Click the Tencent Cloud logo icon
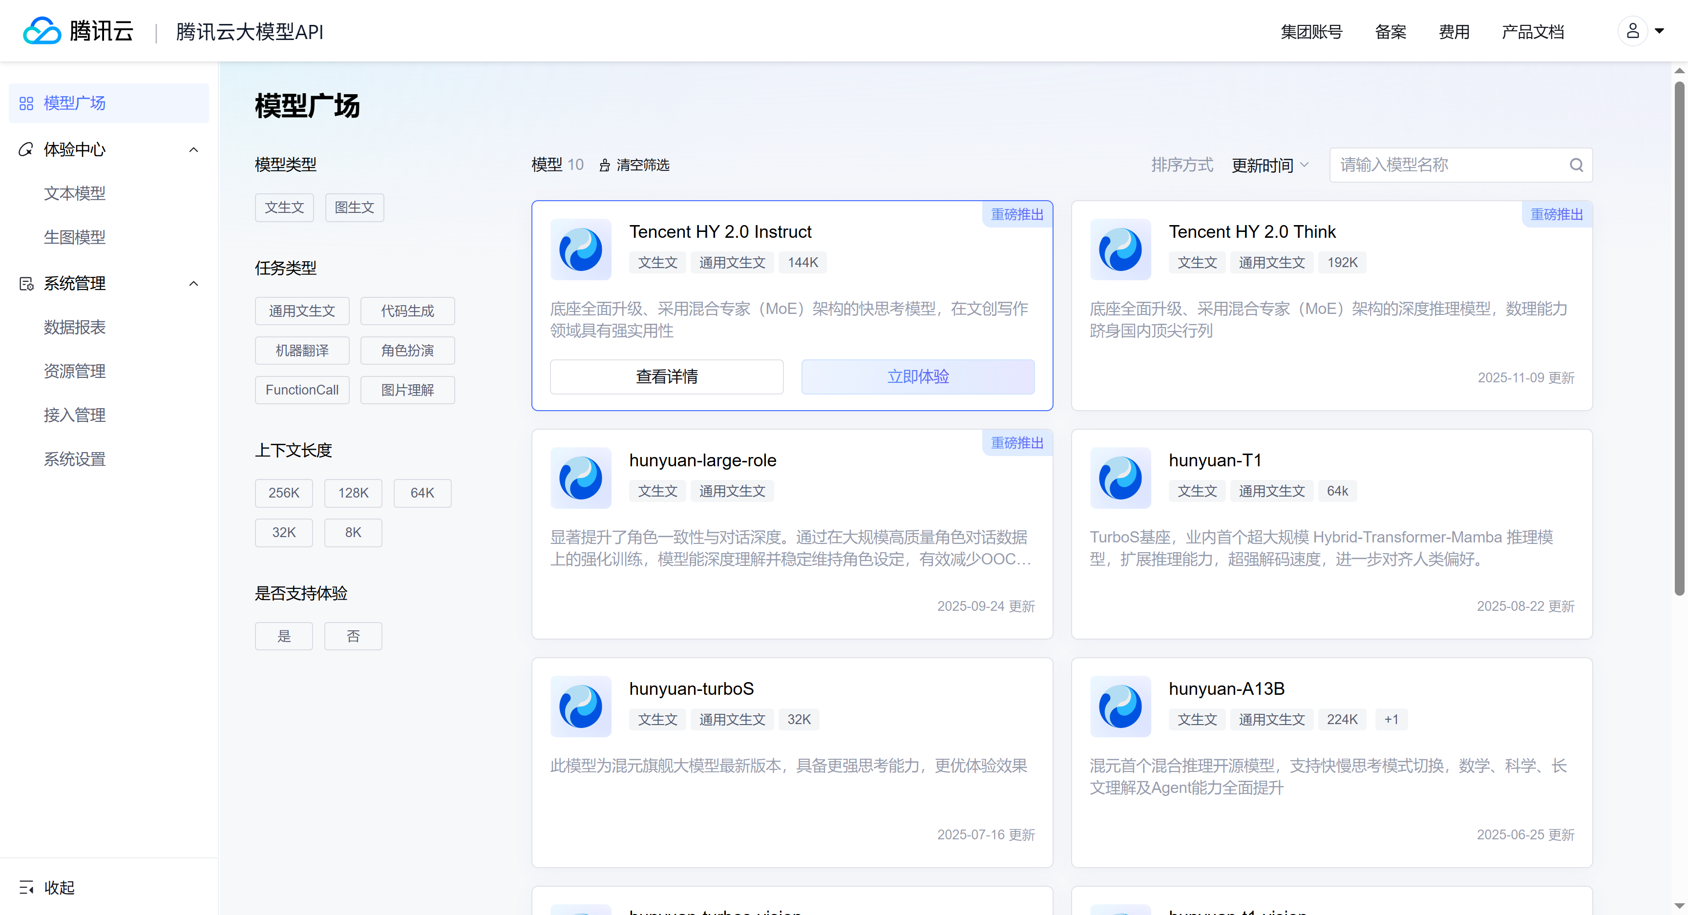This screenshot has width=1688, height=915. pyautogui.click(x=42, y=31)
